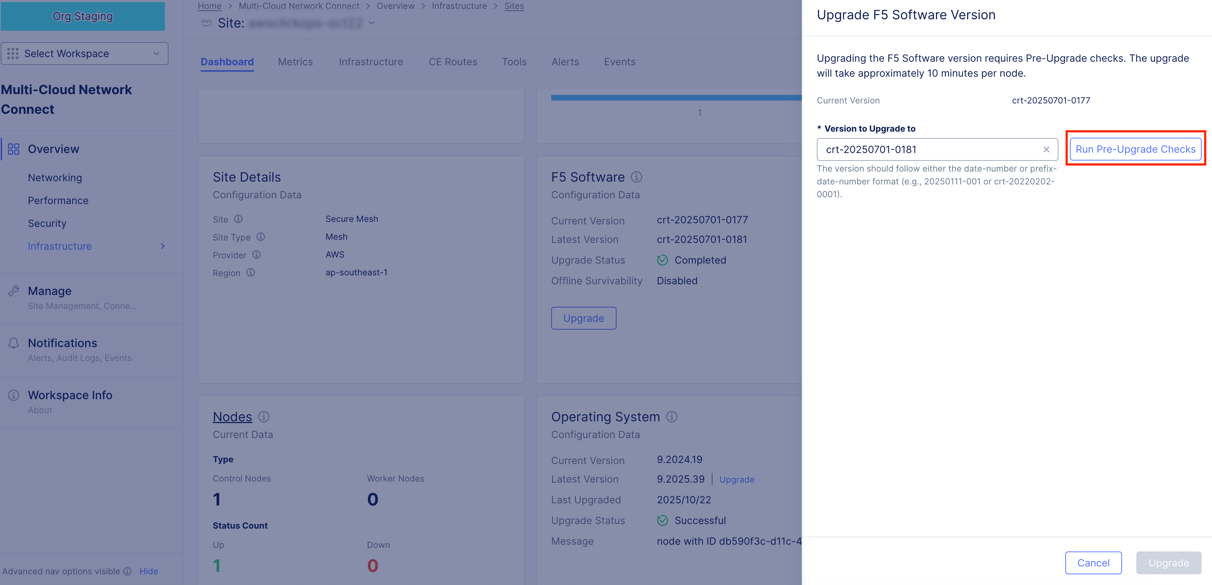The width and height of the screenshot is (1212, 585).
Task: Click the Version to Upgrade to field
Action: click(x=927, y=149)
